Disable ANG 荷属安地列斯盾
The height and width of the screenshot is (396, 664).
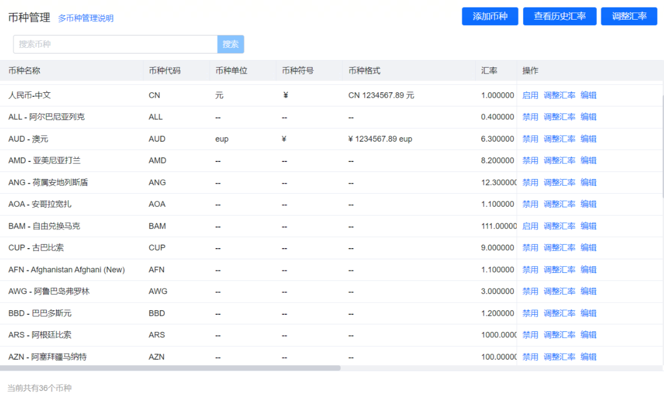[530, 182]
